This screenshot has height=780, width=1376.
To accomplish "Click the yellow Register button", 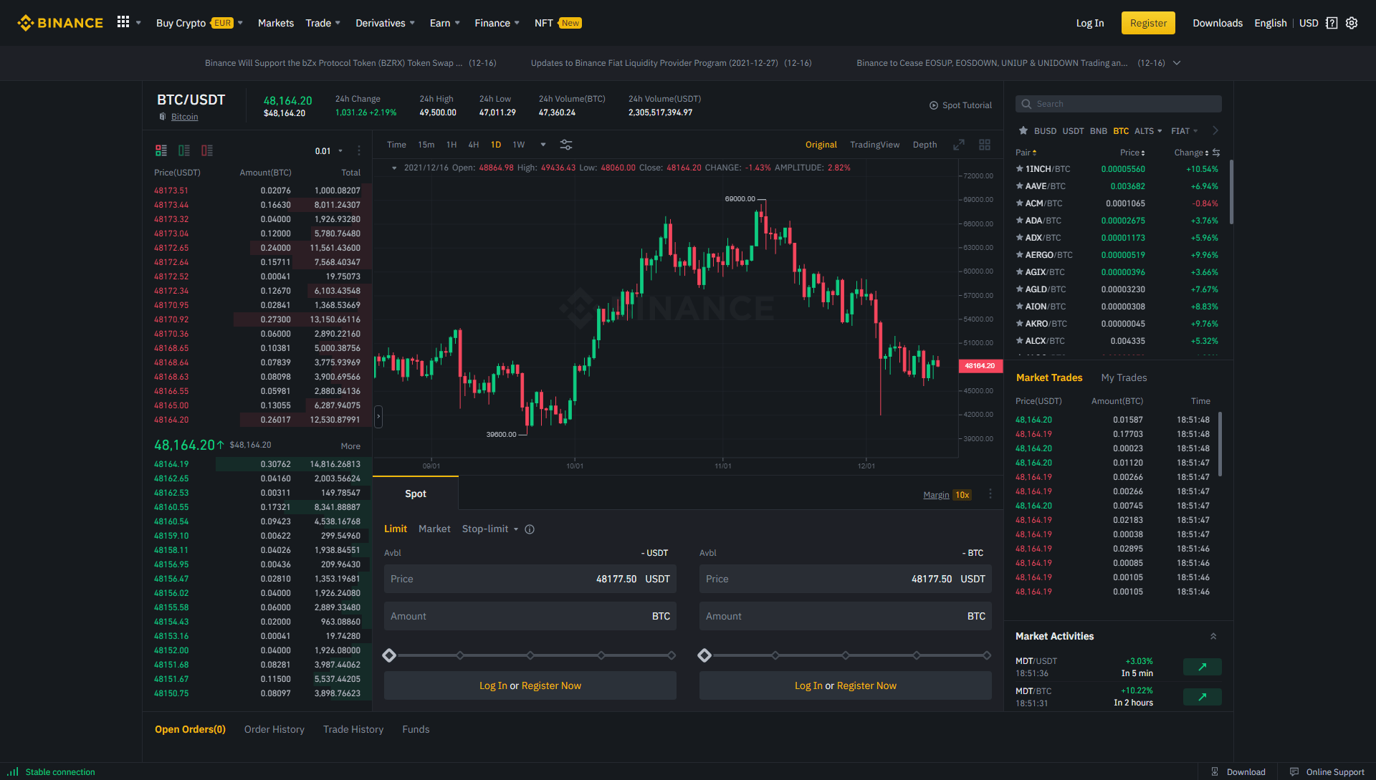I will [1148, 23].
